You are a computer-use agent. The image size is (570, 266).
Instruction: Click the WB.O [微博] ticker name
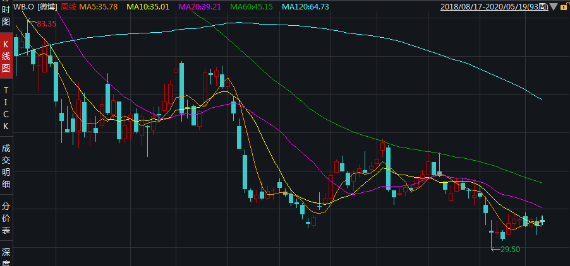click(x=35, y=6)
